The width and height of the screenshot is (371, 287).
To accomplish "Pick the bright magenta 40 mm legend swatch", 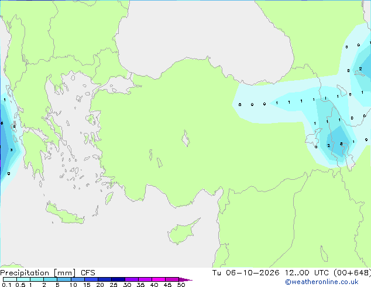I will pos(159,279).
